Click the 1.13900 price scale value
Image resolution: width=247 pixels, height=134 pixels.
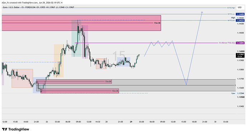click(x=241, y=61)
